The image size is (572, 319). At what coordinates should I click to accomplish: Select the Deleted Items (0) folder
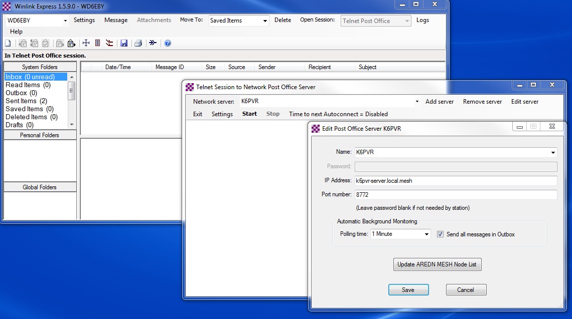32,117
